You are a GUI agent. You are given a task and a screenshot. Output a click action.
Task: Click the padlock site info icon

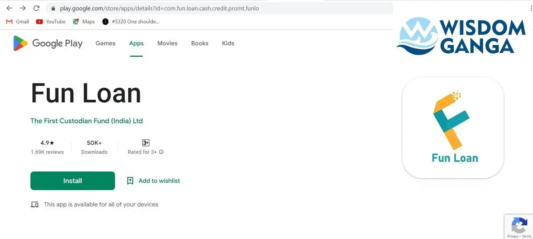click(x=53, y=8)
